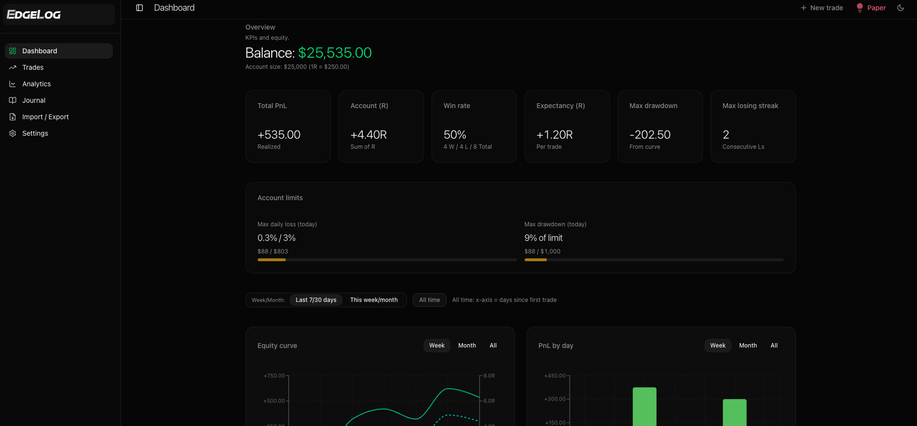This screenshot has width=917, height=426.
Task: Click the Total PnL card
Action: 288,126
